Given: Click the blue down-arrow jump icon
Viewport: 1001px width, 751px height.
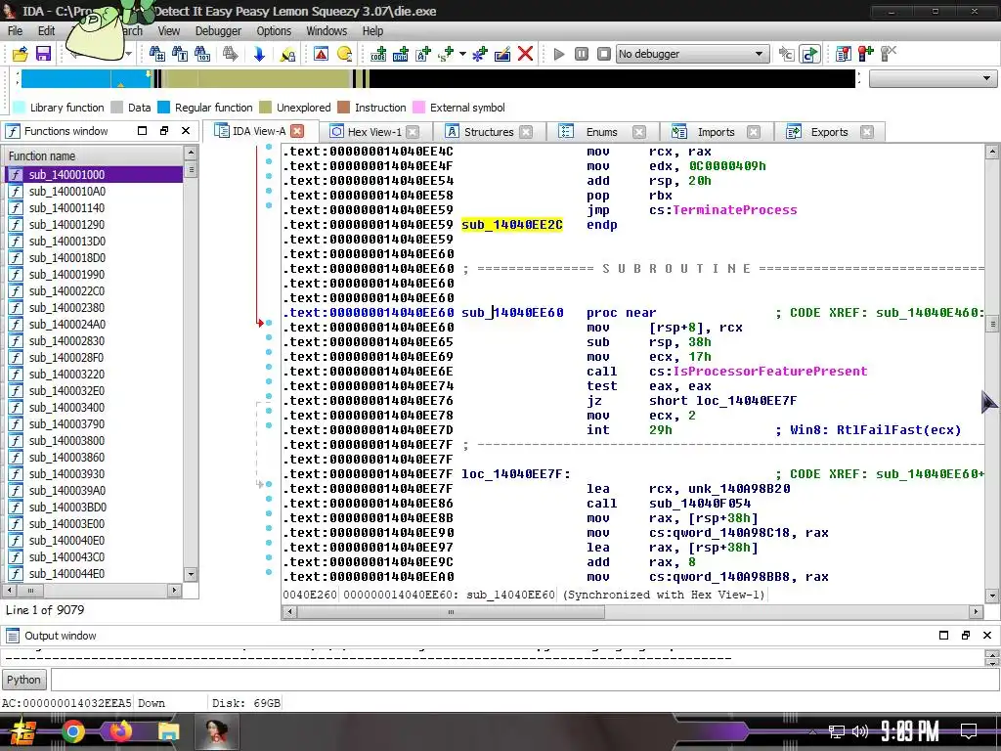Looking at the screenshot, I should pyautogui.click(x=259, y=55).
